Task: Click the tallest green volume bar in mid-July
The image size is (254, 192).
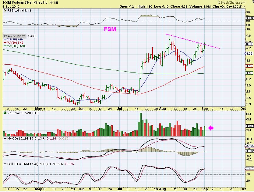Action: pos(141,125)
